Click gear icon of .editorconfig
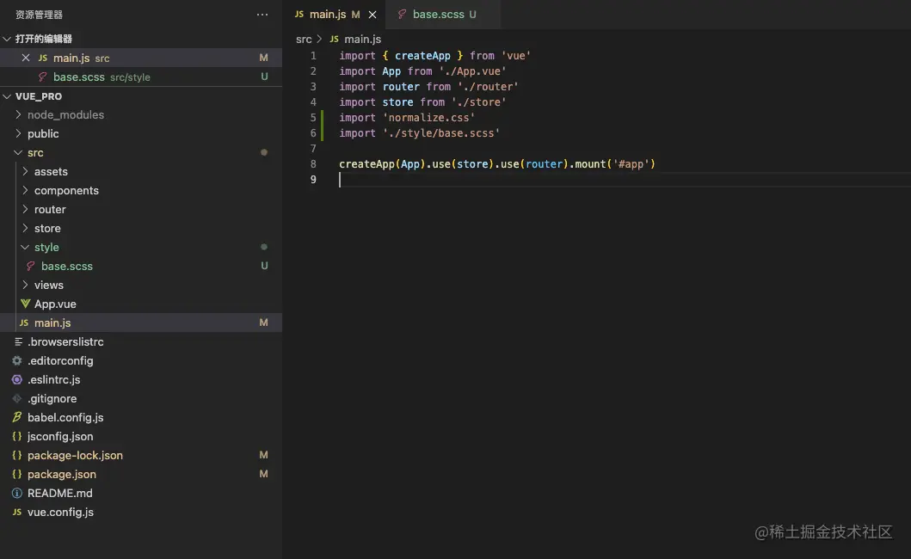Screen dimensions: 911x559 tap(17, 361)
